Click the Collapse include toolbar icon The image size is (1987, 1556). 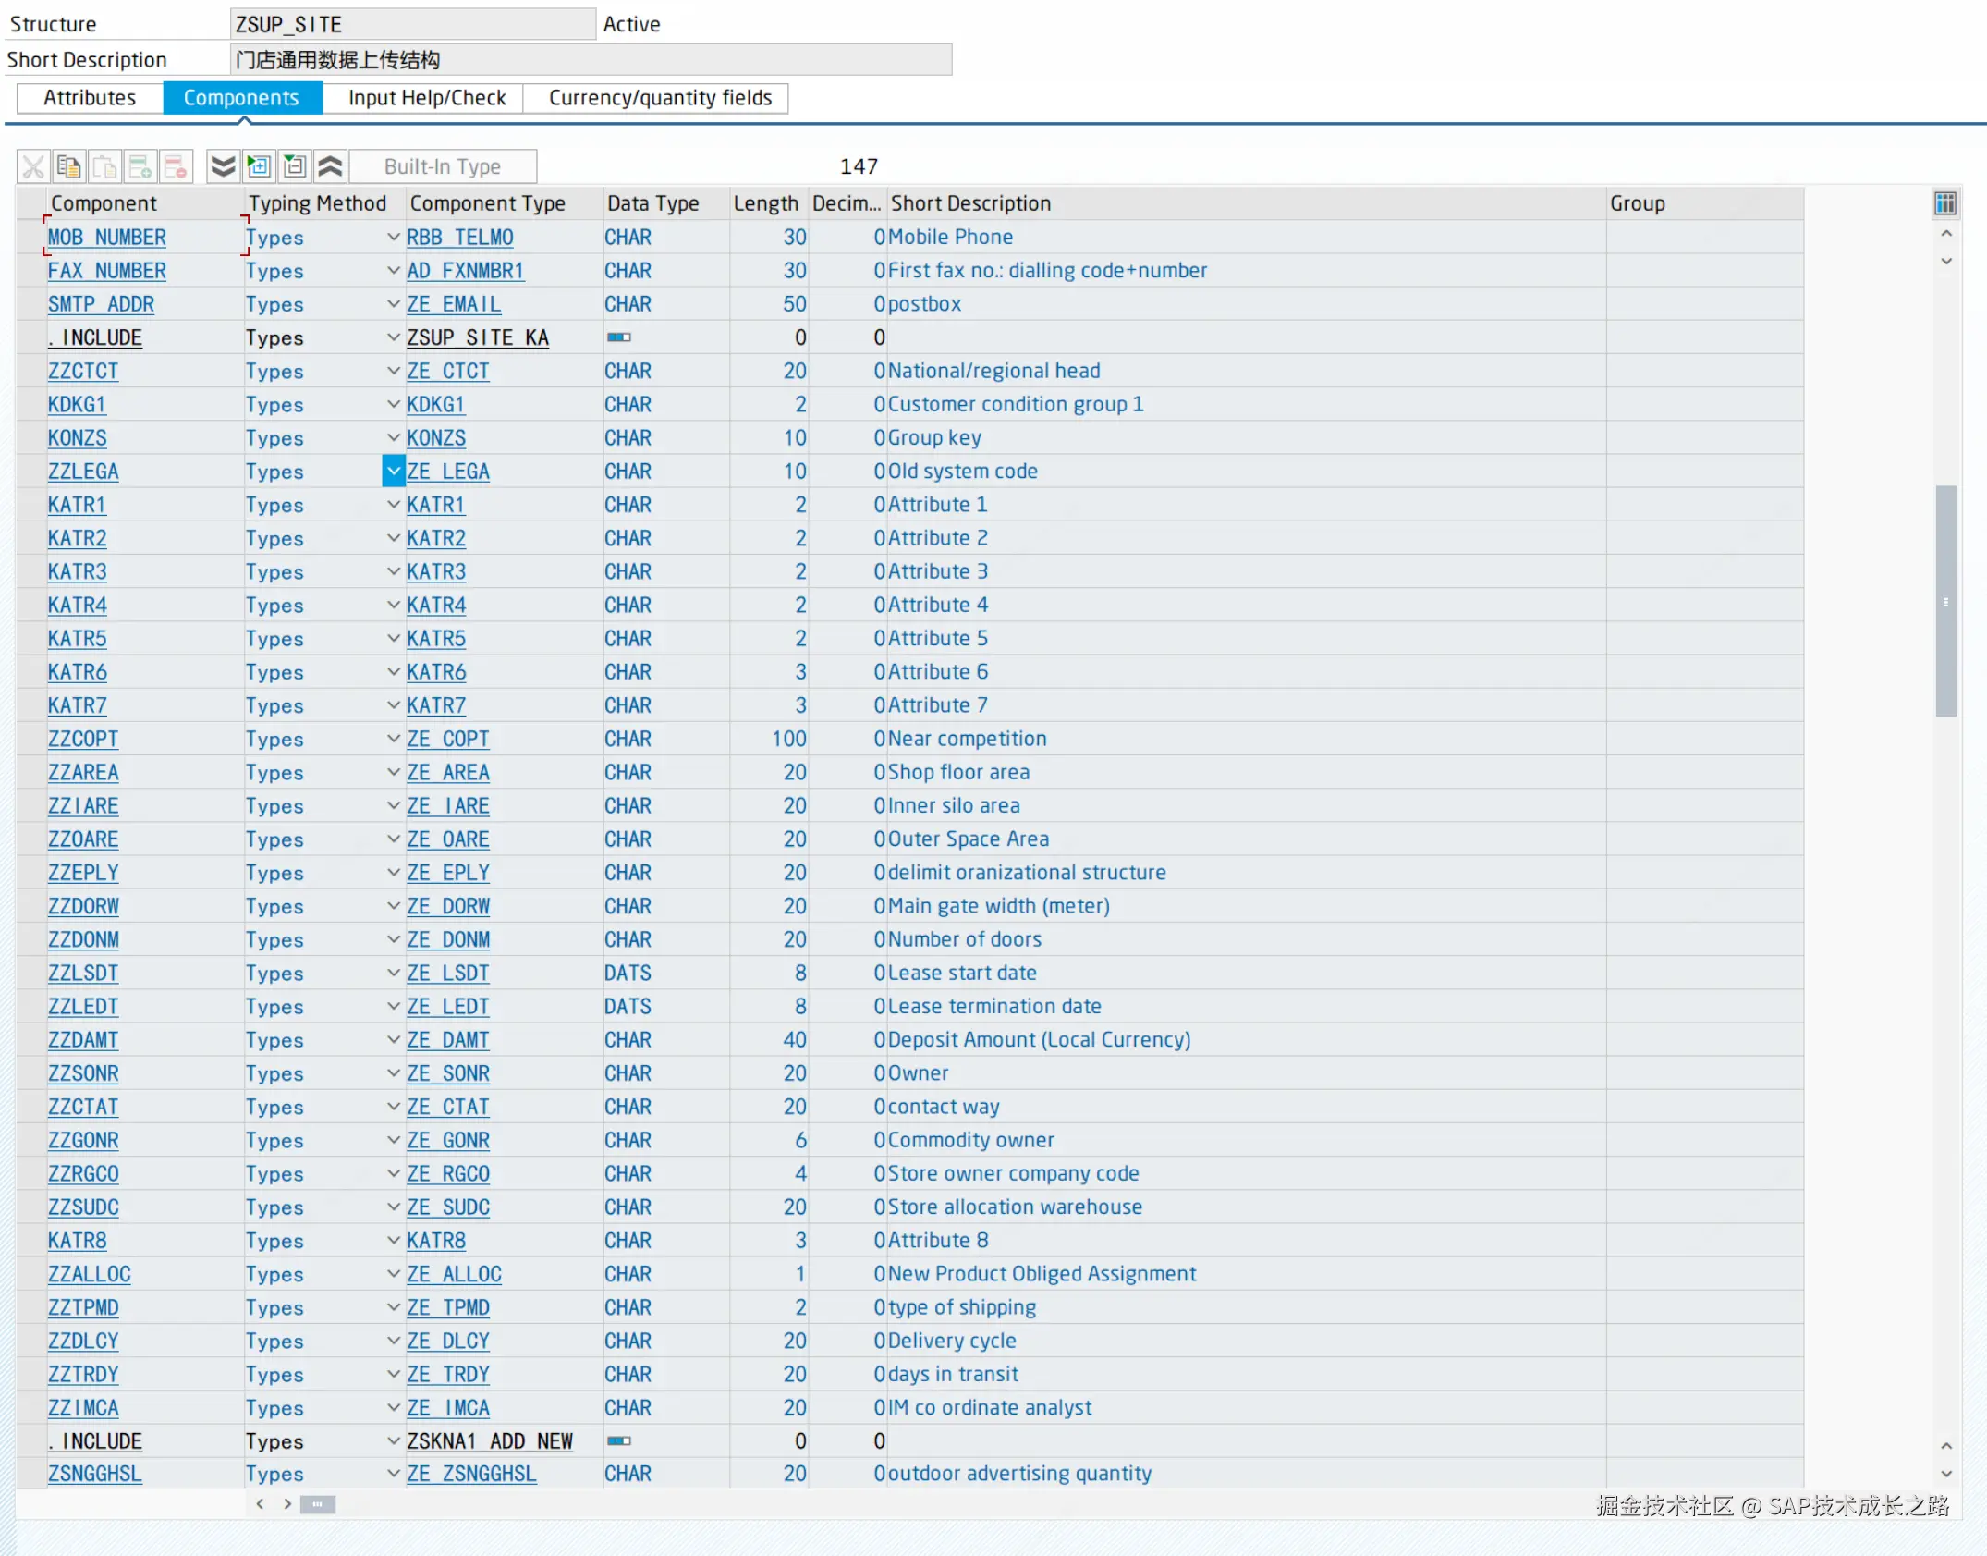295,166
